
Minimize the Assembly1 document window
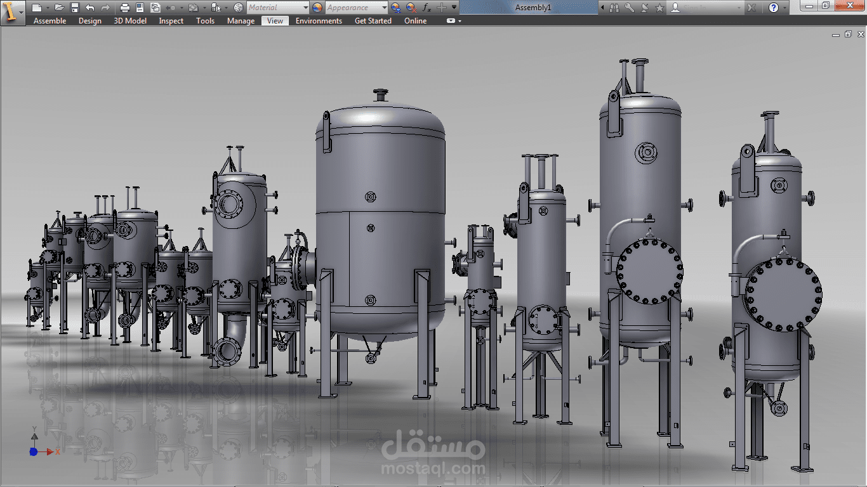pos(836,35)
